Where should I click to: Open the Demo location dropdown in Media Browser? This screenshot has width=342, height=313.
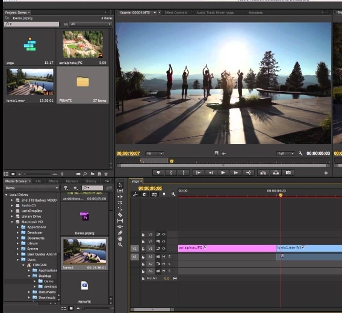[32, 188]
